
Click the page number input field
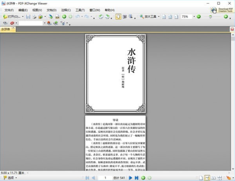click(105, 178)
